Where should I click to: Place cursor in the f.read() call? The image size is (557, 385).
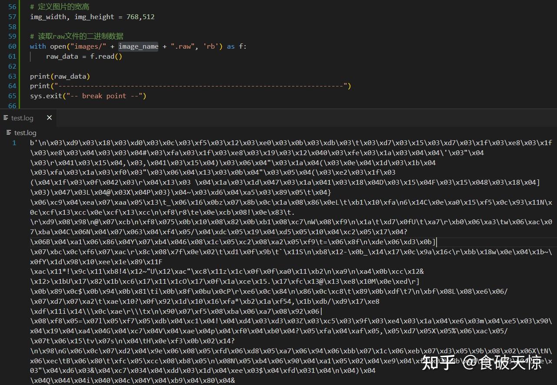[x=106, y=56]
